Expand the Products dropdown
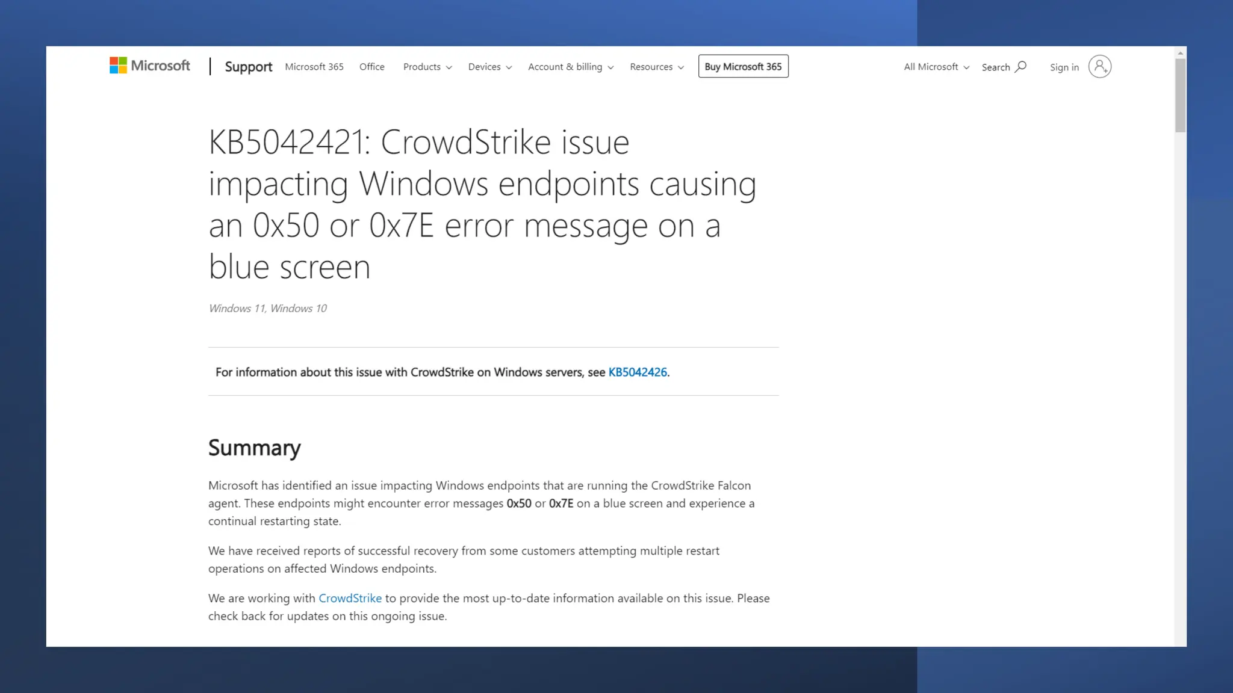Image resolution: width=1233 pixels, height=693 pixels. coord(427,67)
